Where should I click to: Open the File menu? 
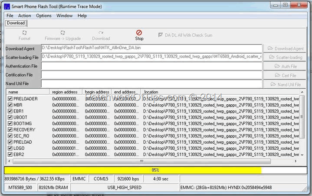tap(10, 16)
